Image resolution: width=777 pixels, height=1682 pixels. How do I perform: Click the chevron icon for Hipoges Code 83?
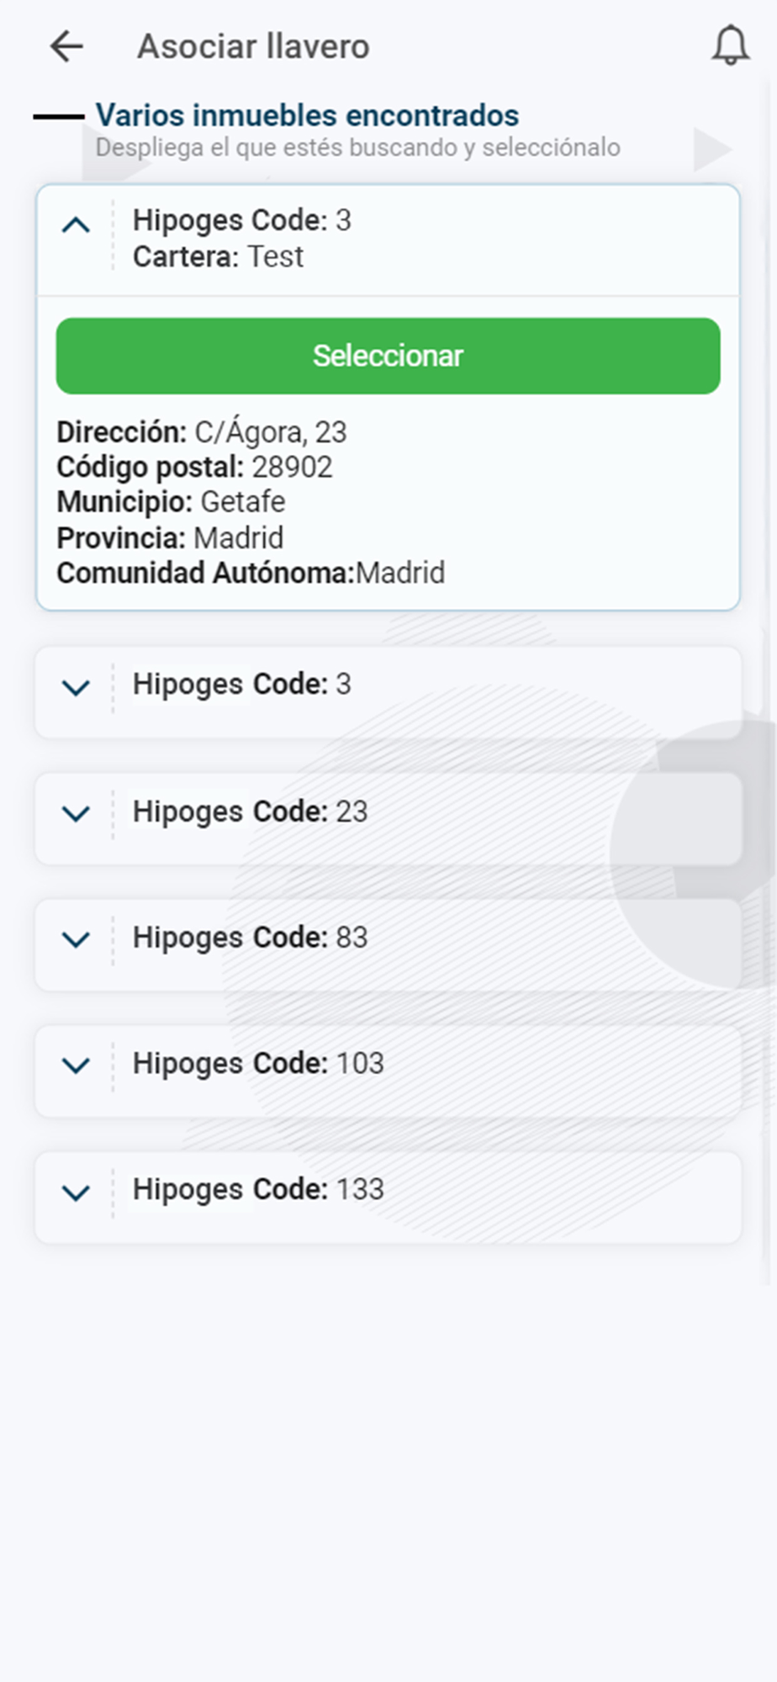pos(76,939)
